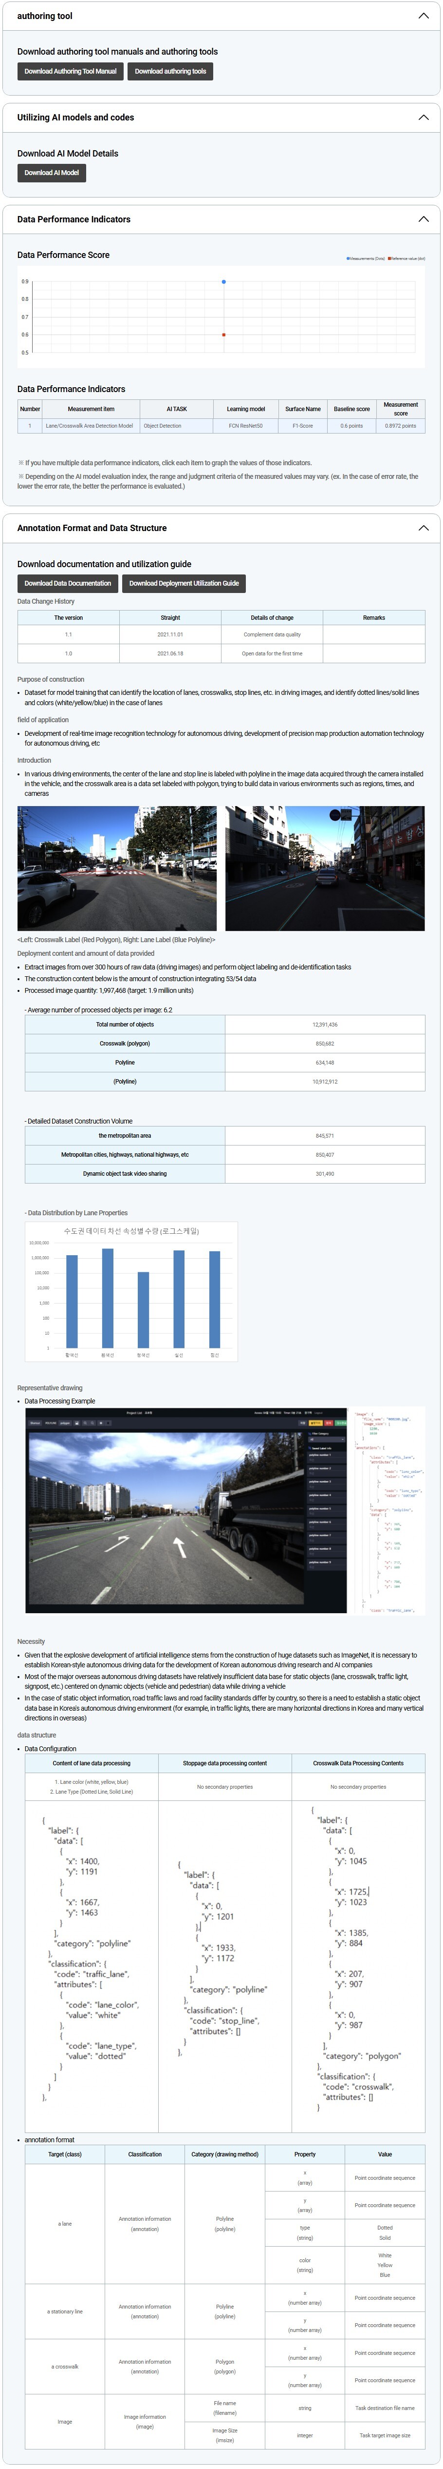Click version 1.1 row in change history
The height and width of the screenshot is (2469, 443).
[x=221, y=634]
